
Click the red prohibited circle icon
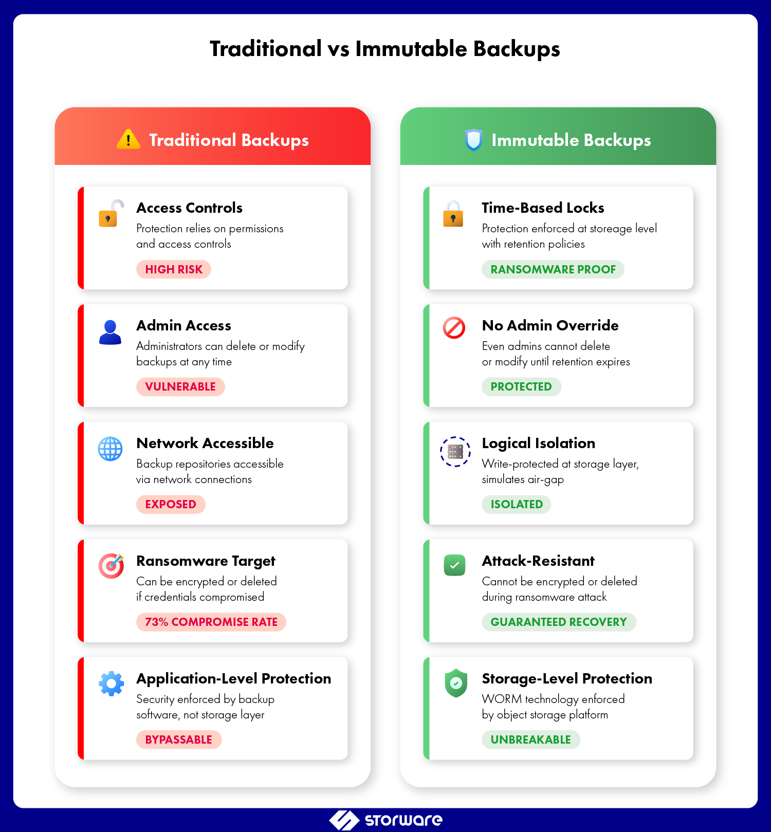454,328
